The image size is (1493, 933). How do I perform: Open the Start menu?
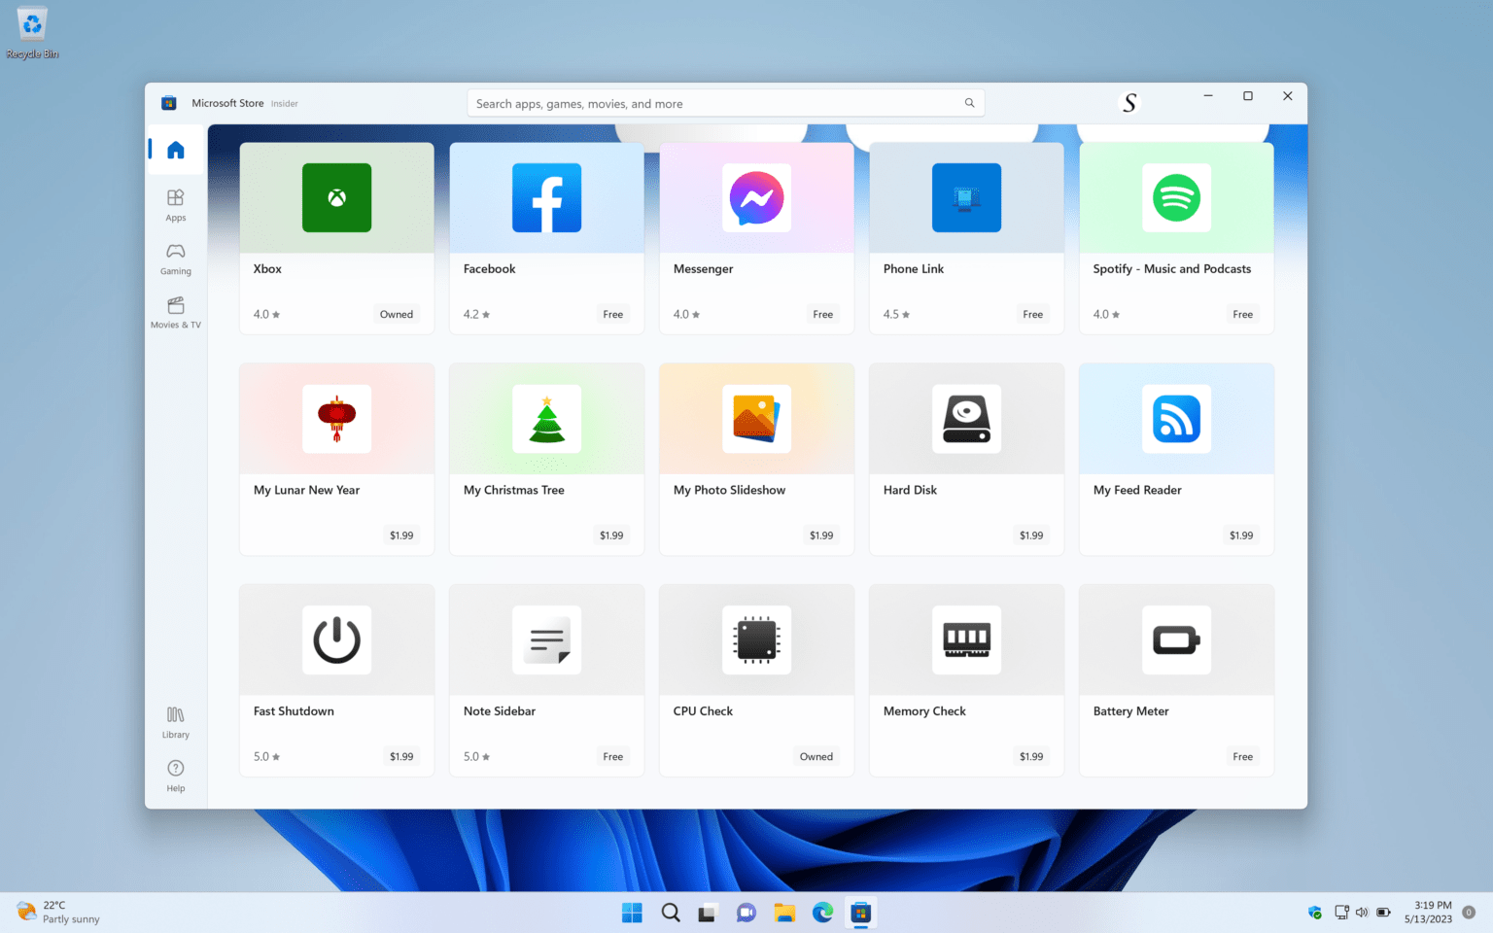tap(632, 913)
